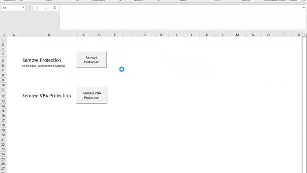
Task: Select column N header
Action: [x=253, y=35]
